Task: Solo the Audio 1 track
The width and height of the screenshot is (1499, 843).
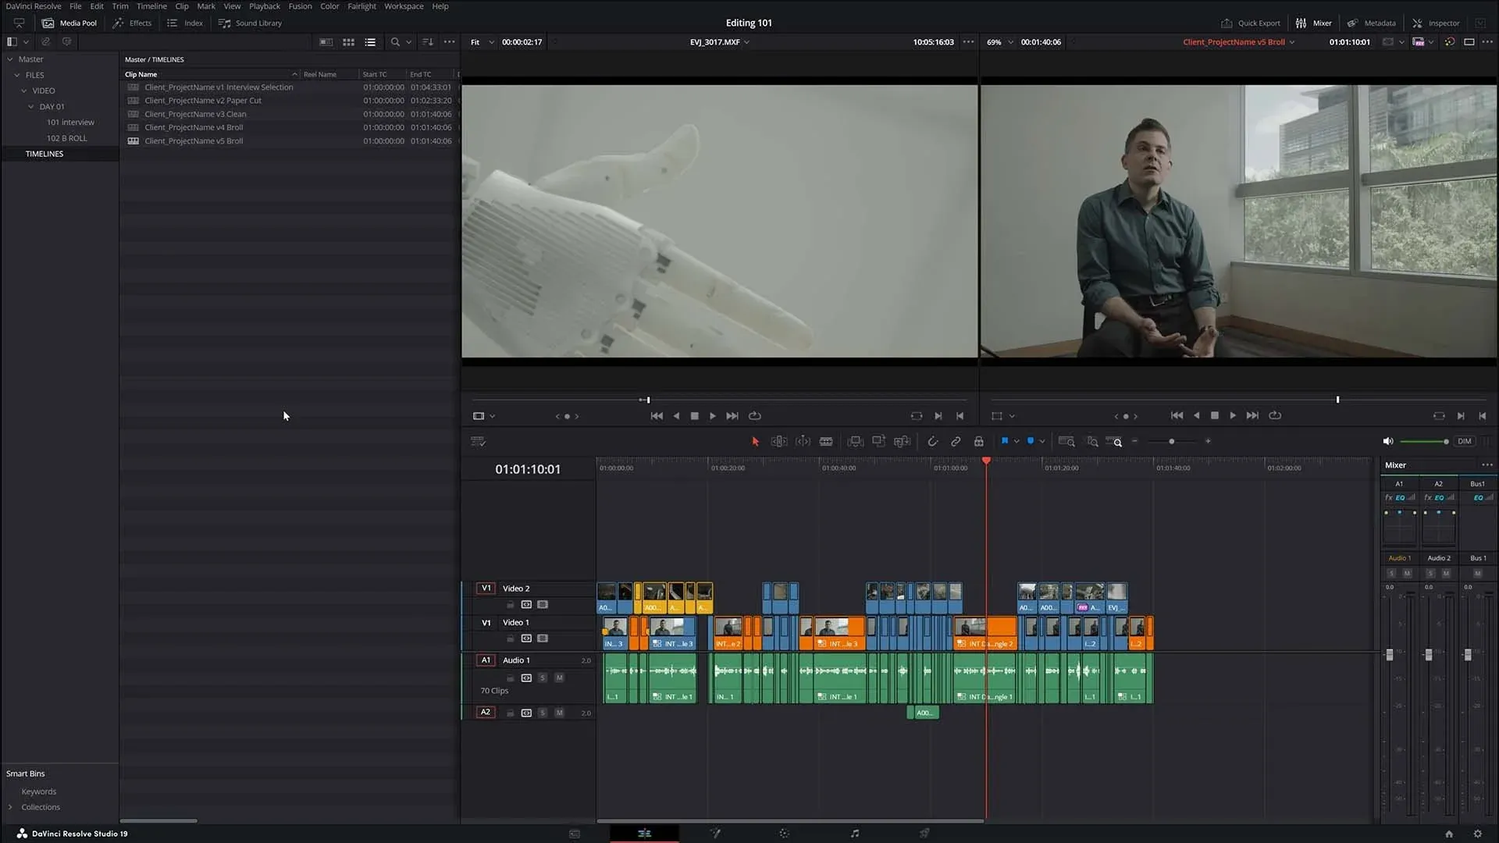Action: point(543,678)
